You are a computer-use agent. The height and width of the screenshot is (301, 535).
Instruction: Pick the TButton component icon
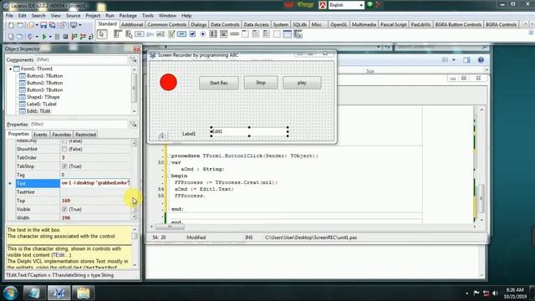[140, 34]
